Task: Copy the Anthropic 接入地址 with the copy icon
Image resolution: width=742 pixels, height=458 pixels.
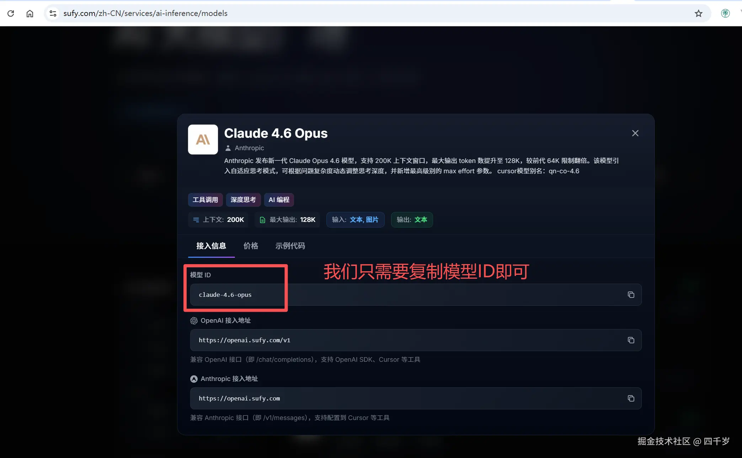Action: [x=631, y=398]
